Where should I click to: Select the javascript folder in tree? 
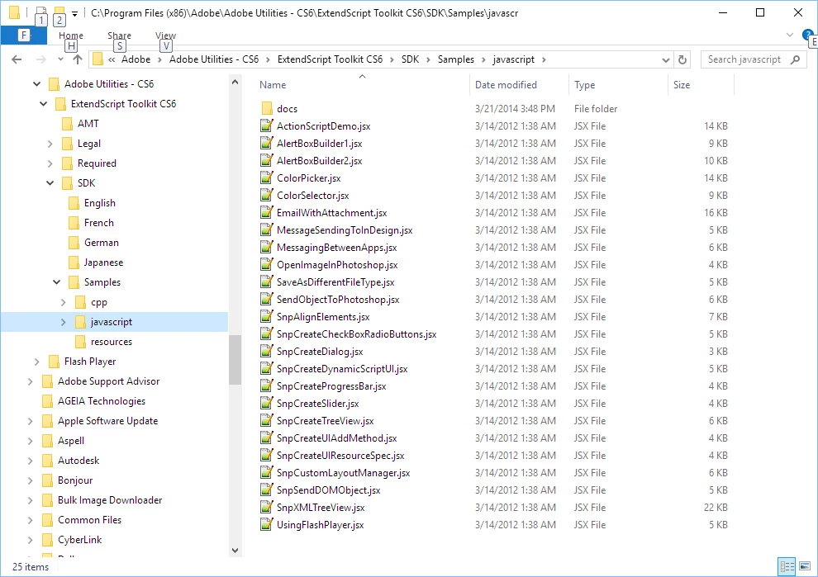tap(111, 322)
